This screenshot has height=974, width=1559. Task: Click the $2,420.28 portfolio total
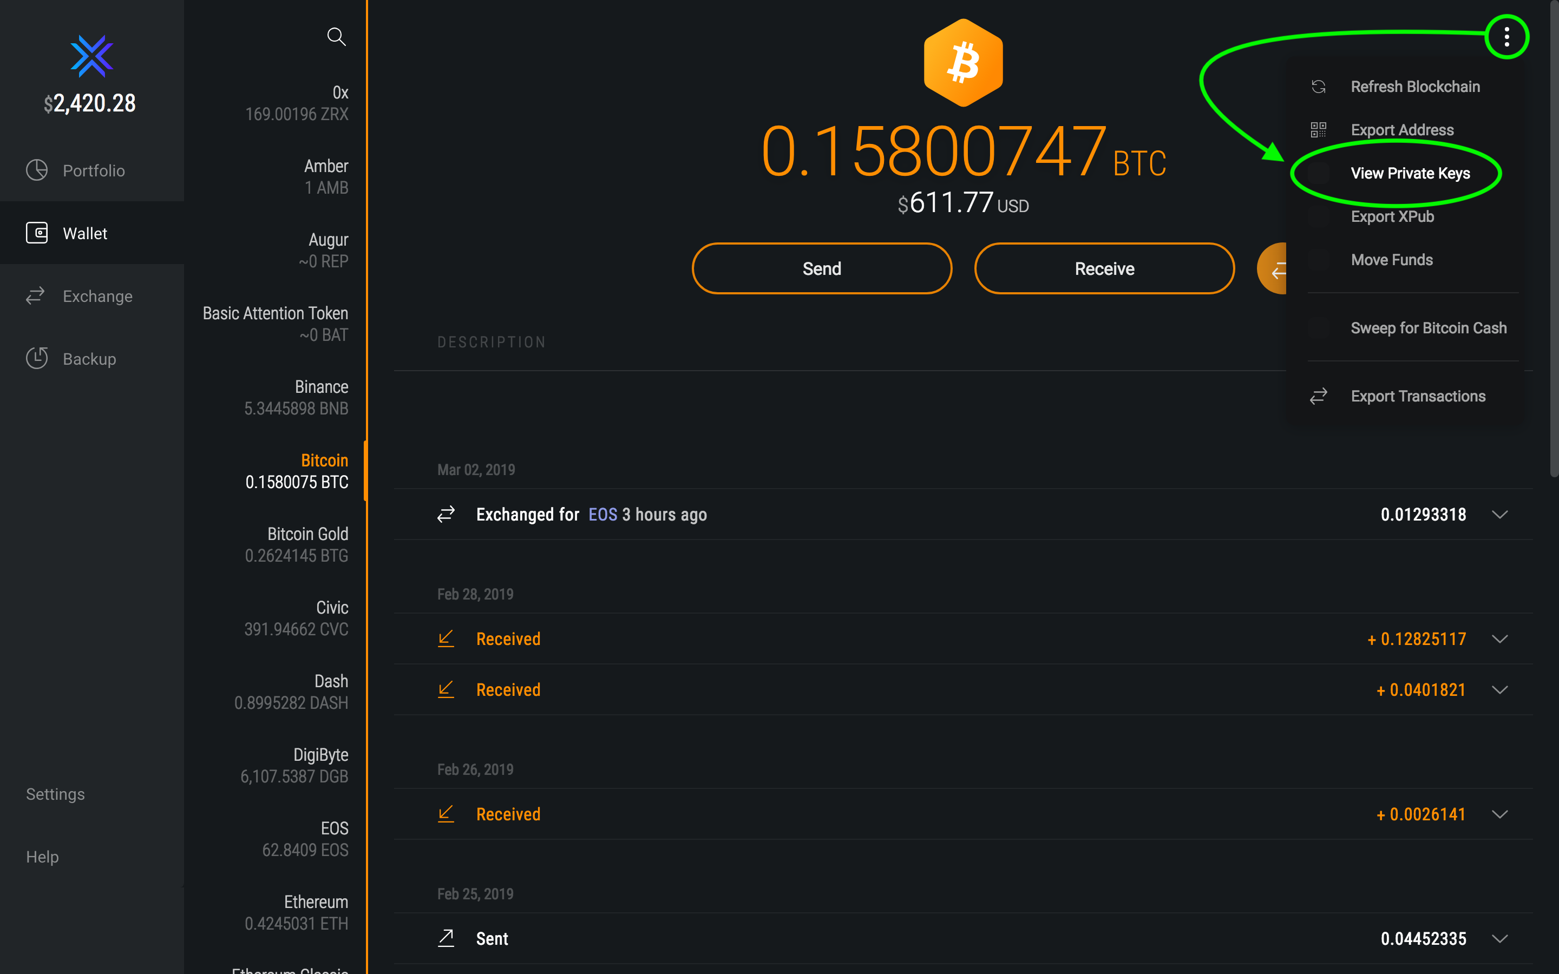(89, 103)
